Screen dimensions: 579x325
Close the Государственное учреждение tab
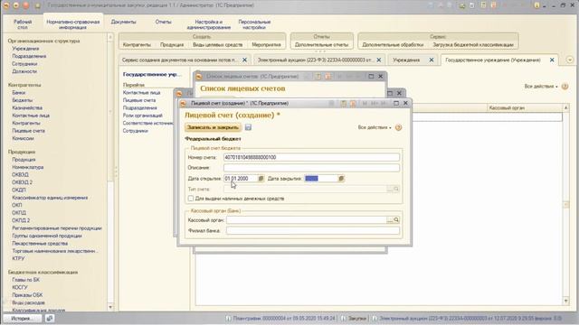(552, 60)
